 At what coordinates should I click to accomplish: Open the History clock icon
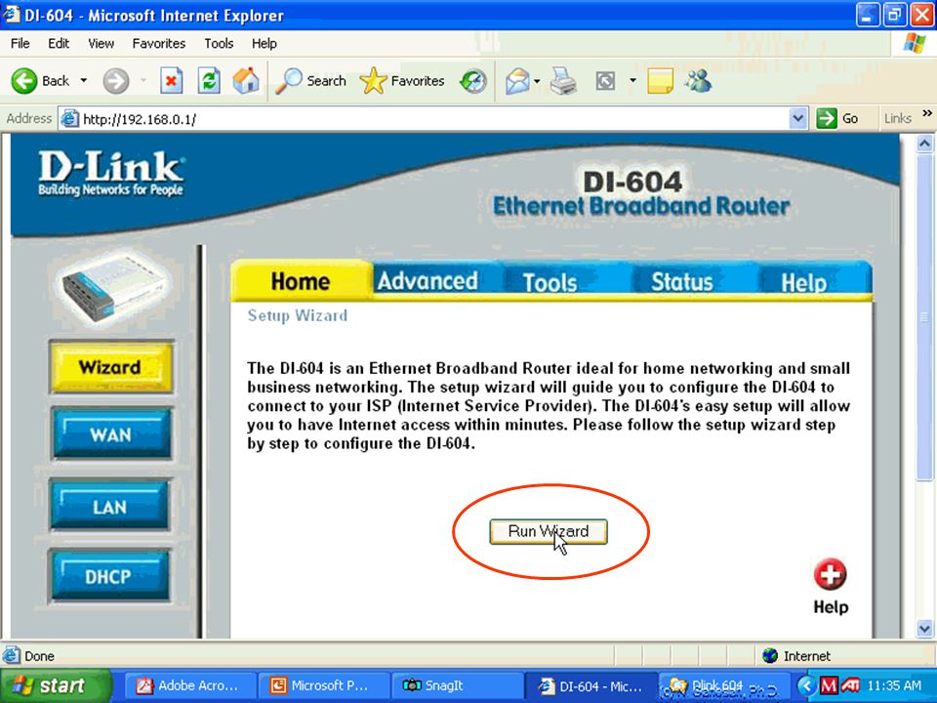pyautogui.click(x=473, y=81)
